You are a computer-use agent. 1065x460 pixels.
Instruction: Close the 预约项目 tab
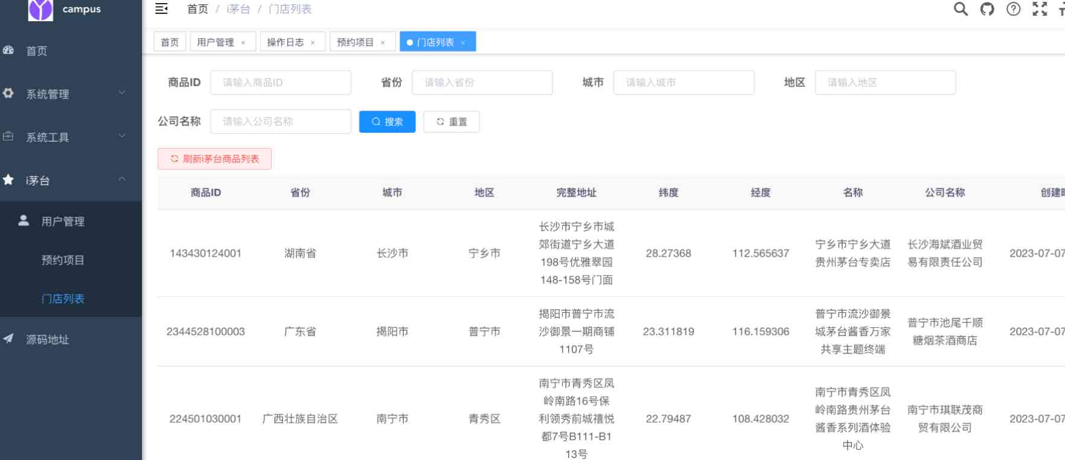coord(383,42)
